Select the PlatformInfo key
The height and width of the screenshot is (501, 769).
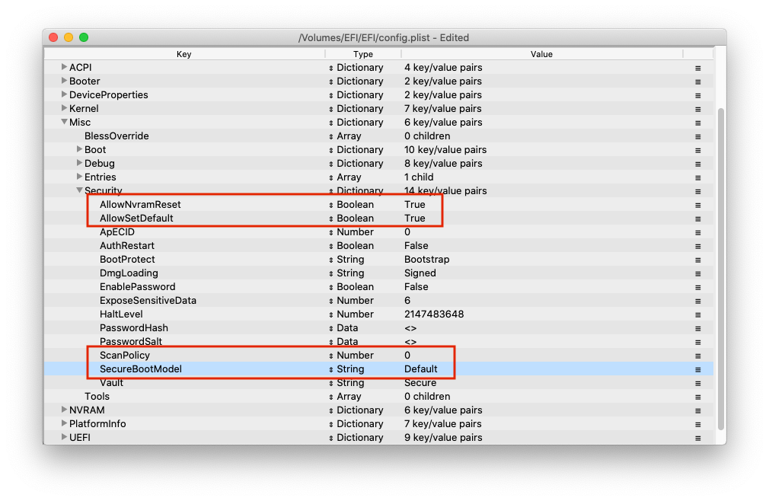pyautogui.click(x=97, y=424)
